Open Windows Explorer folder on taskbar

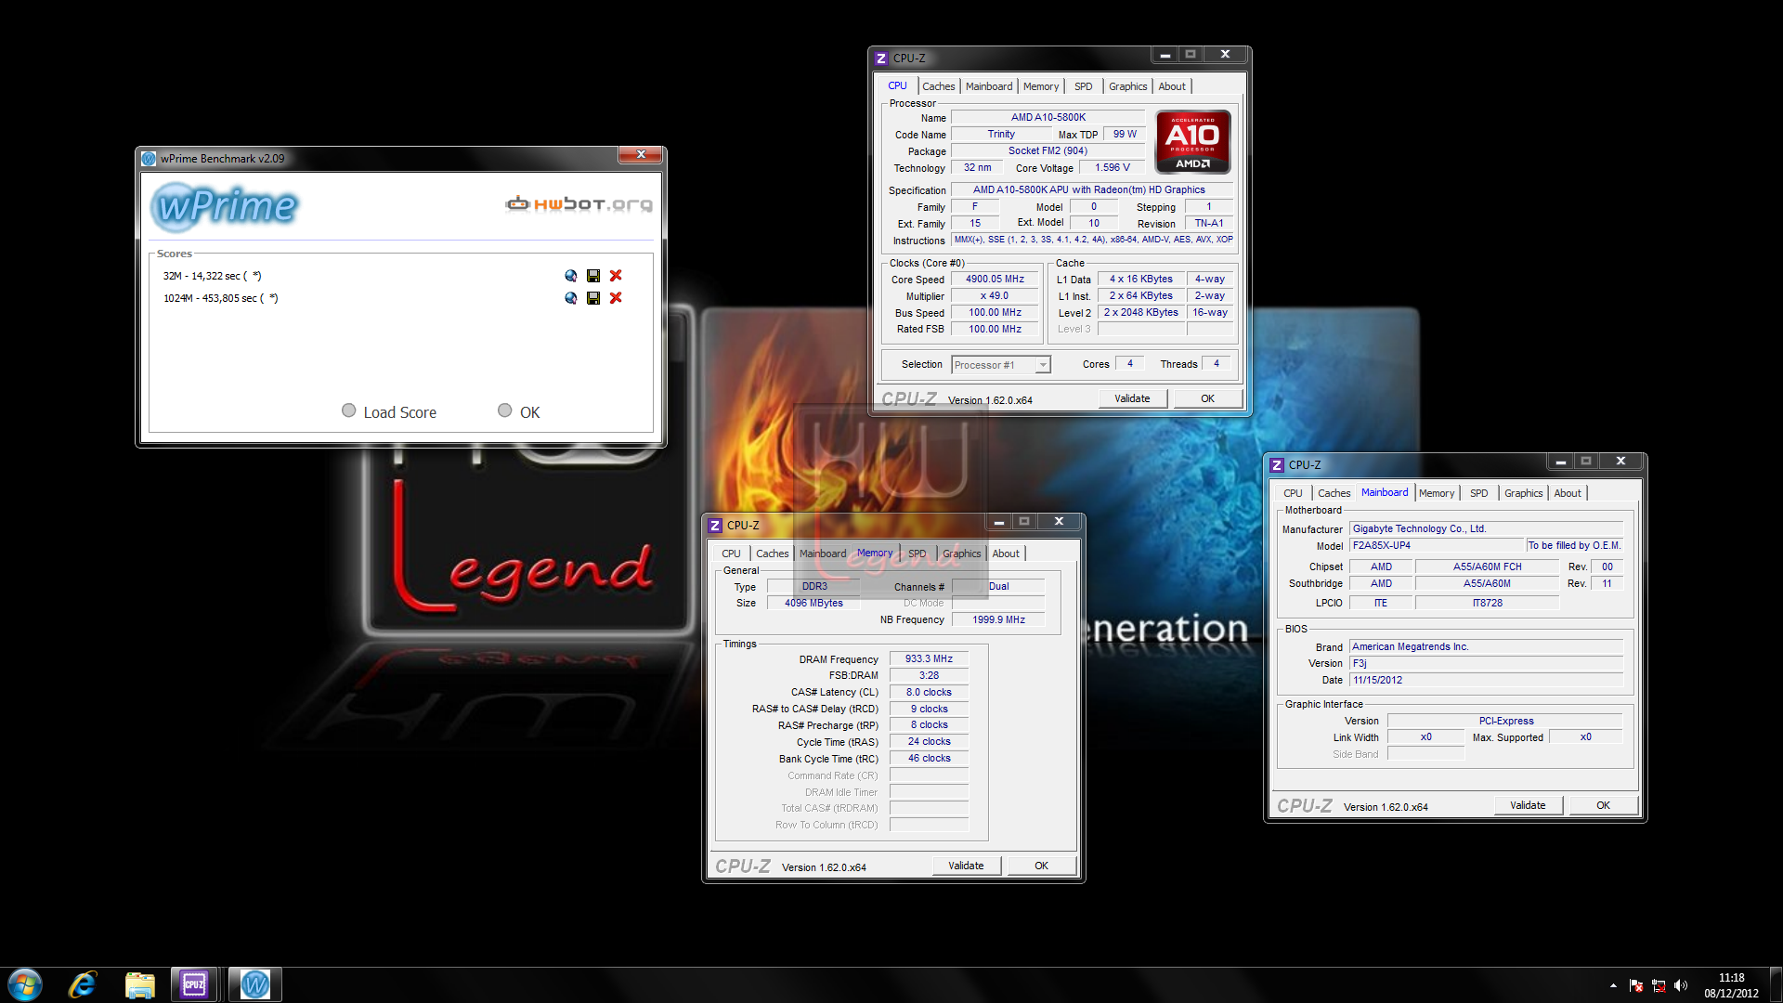[139, 984]
